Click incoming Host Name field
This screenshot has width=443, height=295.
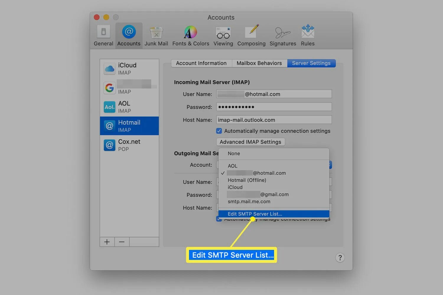(274, 120)
